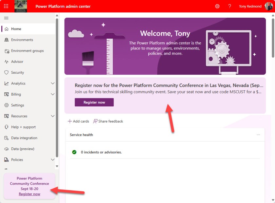Click the Policies icon in sidebar
This screenshot has width=275, height=203.
point(7,160)
